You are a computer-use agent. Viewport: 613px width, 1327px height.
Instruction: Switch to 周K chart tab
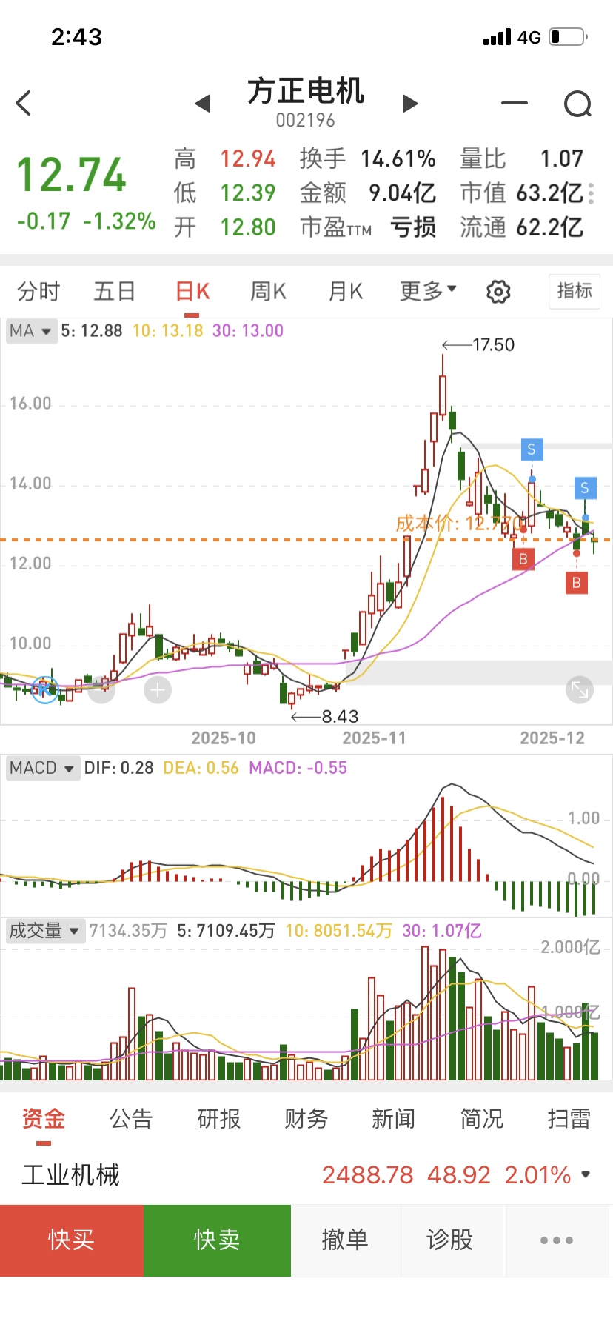(x=268, y=291)
